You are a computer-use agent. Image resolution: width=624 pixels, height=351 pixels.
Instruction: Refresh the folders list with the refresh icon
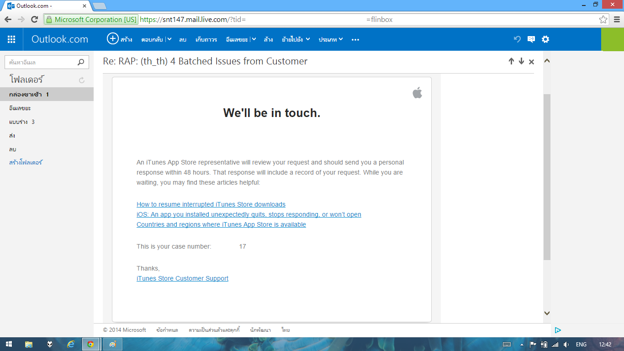pos(82,80)
